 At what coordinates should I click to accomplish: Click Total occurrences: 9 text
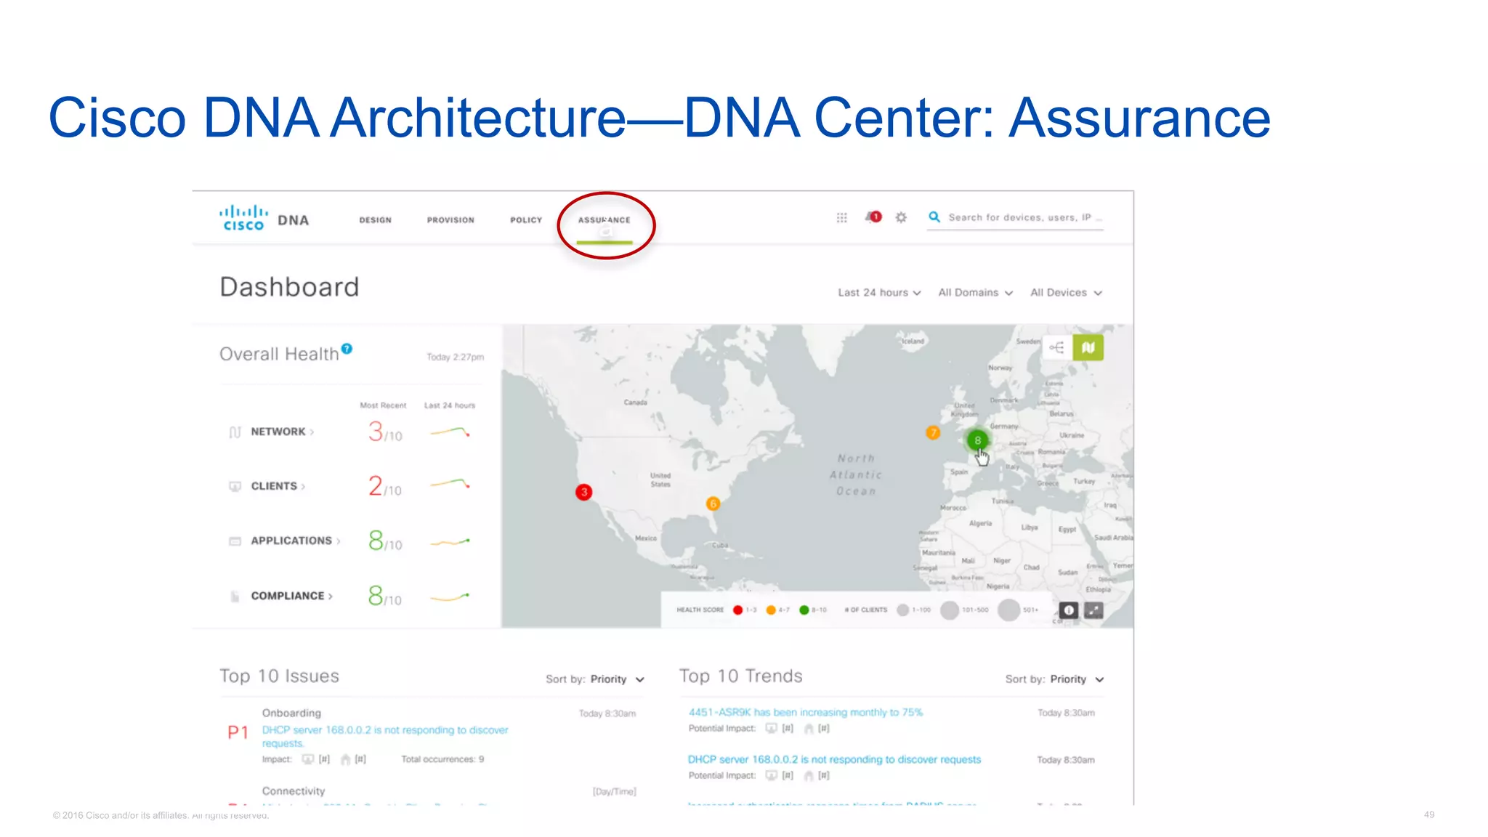(x=442, y=759)
